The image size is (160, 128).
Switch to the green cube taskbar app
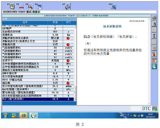click(34, 115)
